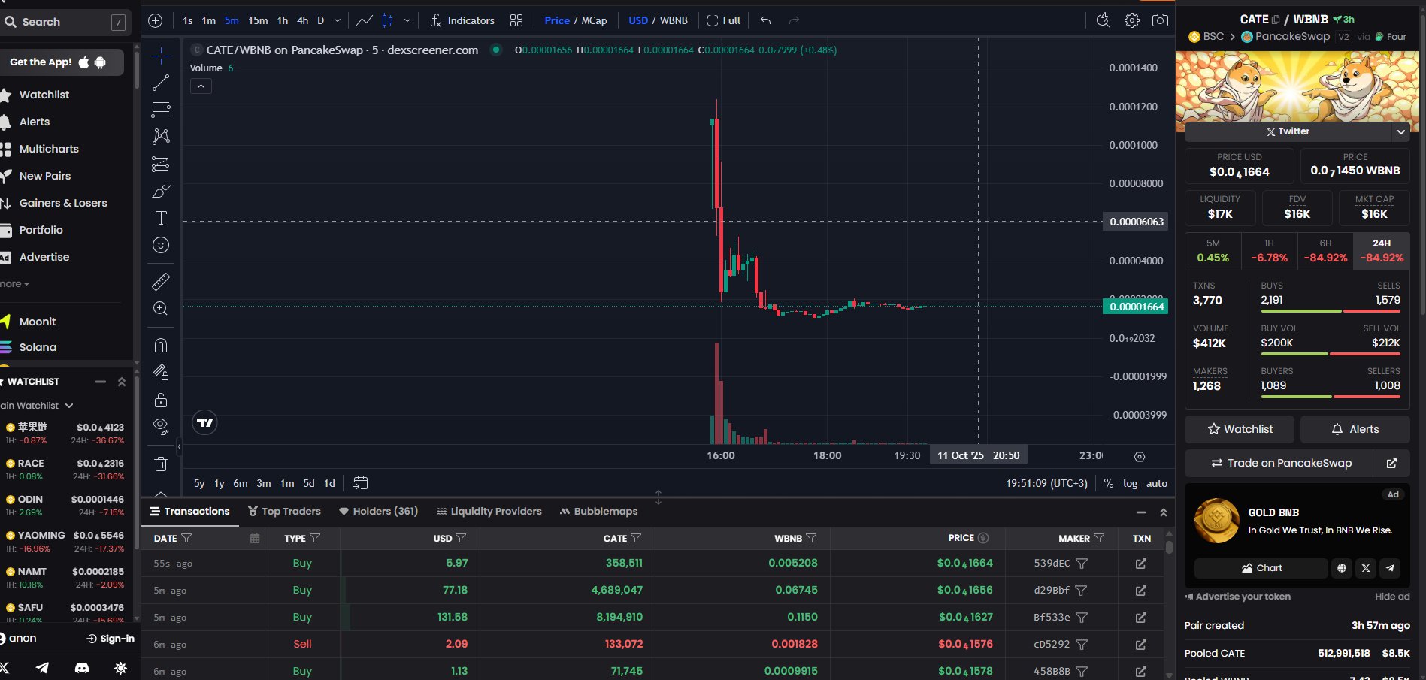Toggle log scale on chart
This screenshot has height=680, width=1426.
pyautogui.click(x=1130, y=483)
